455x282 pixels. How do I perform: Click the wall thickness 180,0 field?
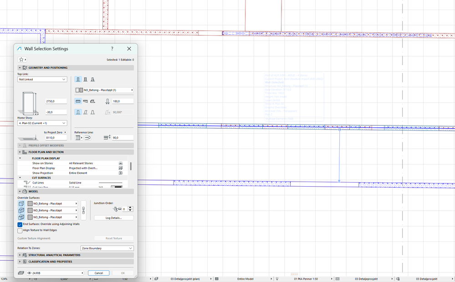pyautogui.click(x=123, y=101)
